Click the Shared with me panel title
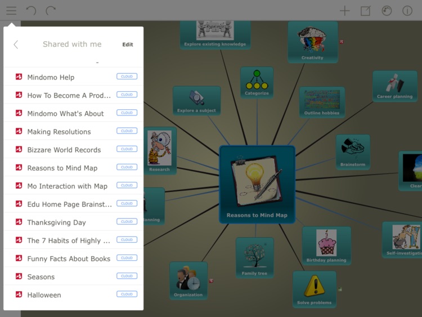This screenshot has height=317, width=422. [x=72, y=44]
